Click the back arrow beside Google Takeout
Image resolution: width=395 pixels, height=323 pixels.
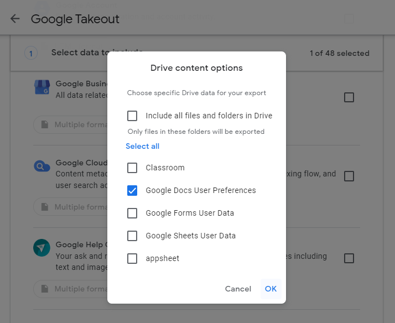click(15, 19)
